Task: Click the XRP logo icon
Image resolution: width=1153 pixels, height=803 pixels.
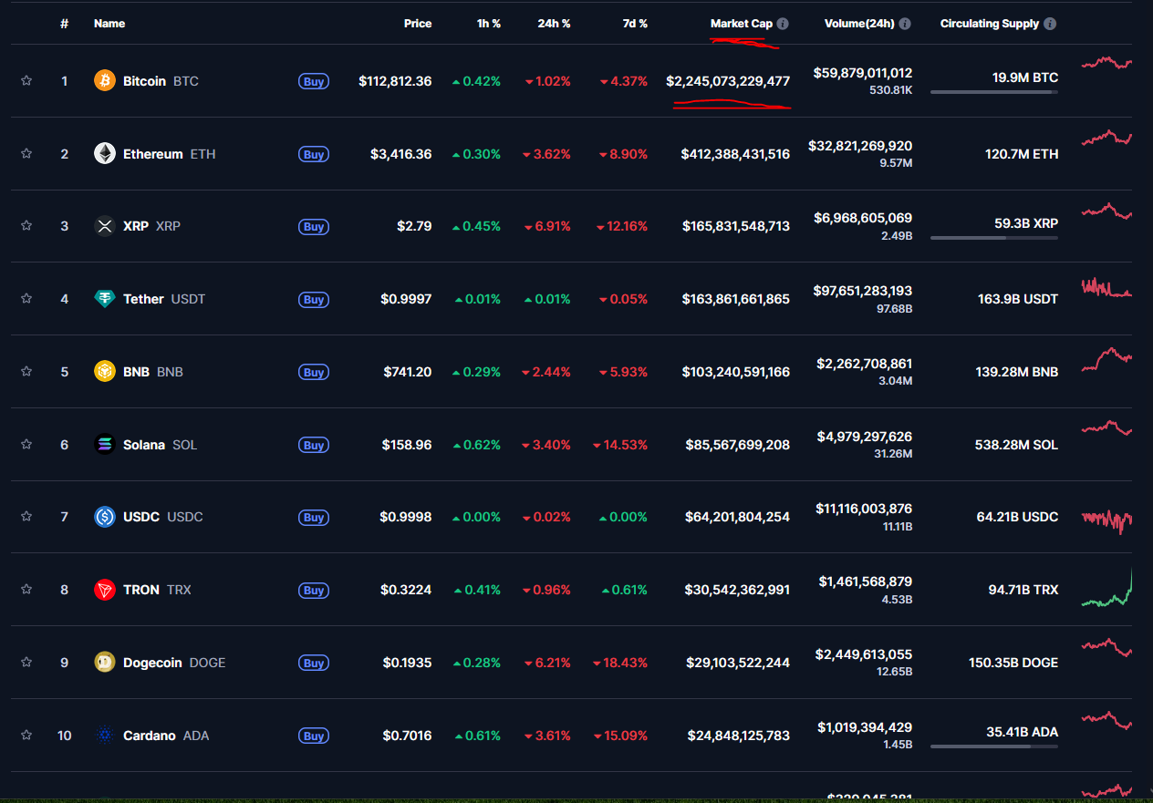Action: pyautogui.click(x=105, y=226)
